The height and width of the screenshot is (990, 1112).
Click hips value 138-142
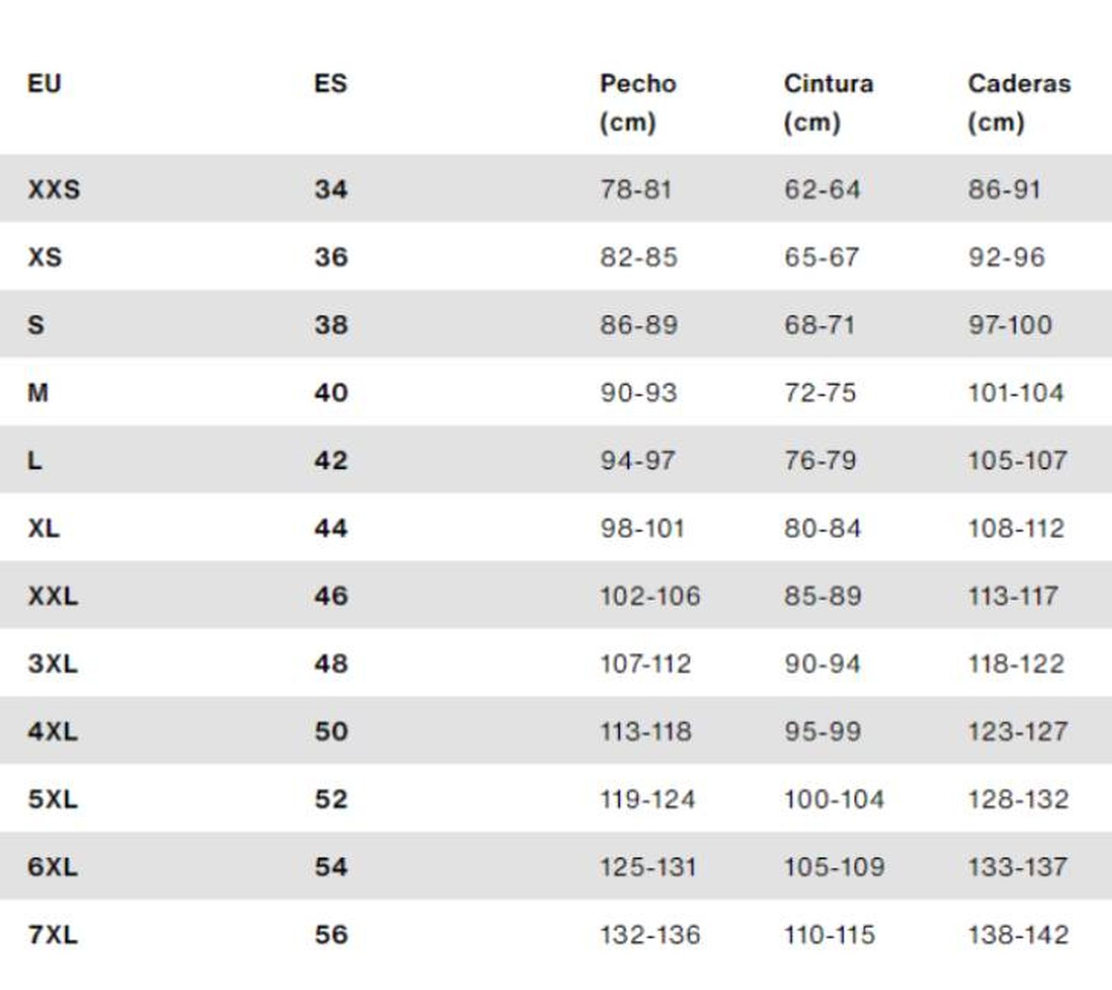(1018, 934)
